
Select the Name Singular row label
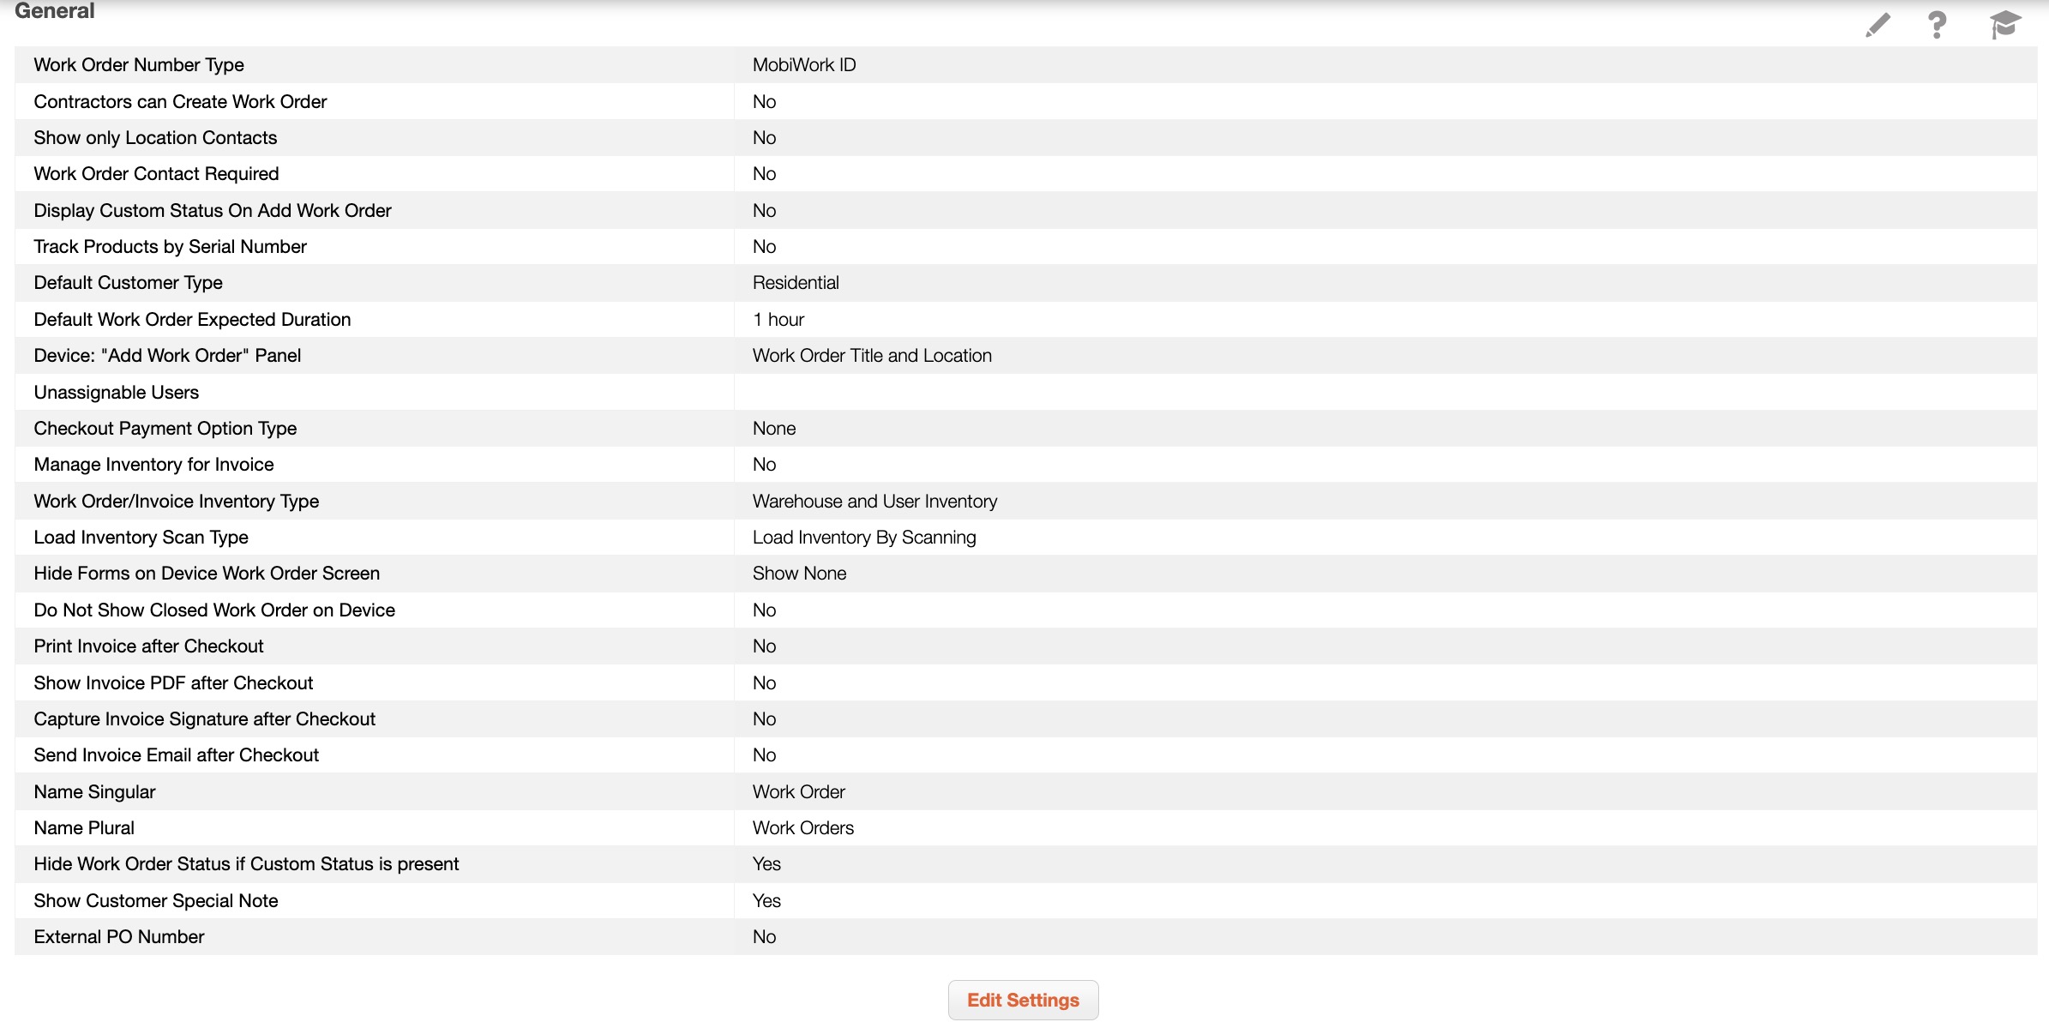94,792
